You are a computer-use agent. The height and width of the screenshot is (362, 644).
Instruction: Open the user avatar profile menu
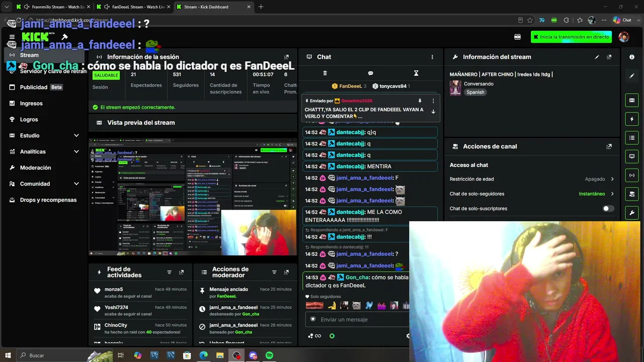pyautogui.click(x=624, y=37)
